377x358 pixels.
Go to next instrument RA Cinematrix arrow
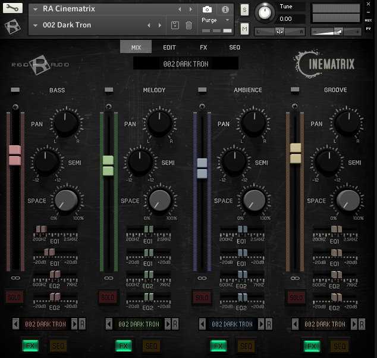click(x=191, y=9)
